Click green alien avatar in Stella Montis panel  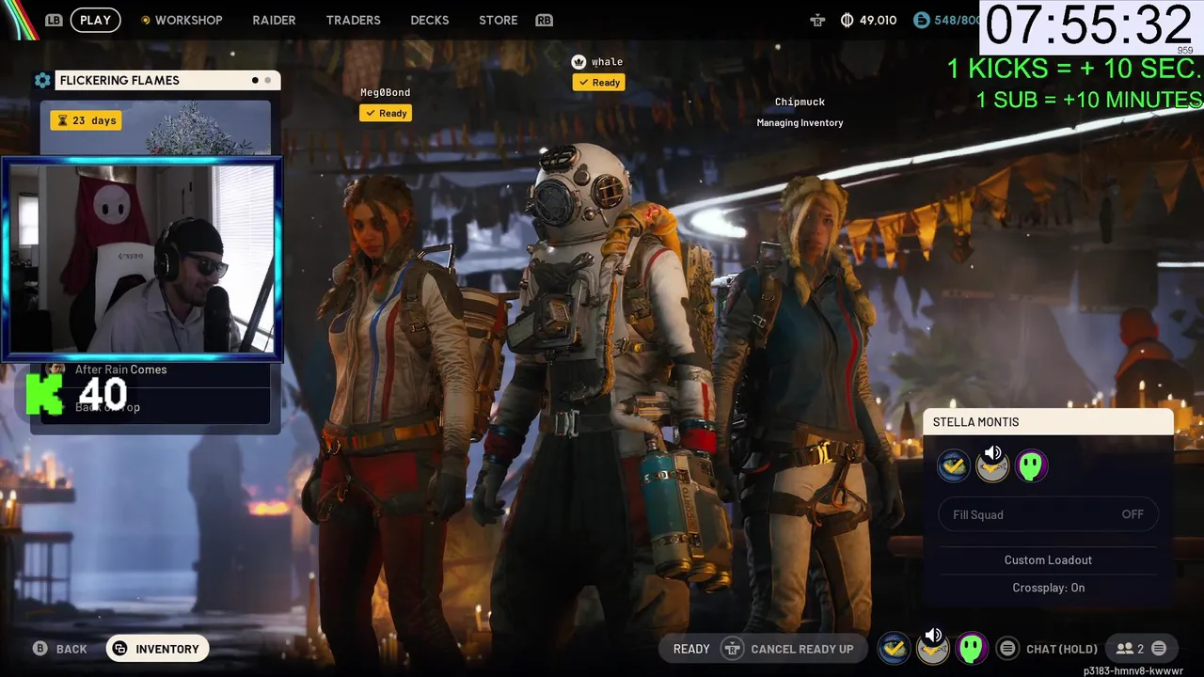coord(1032,465)
